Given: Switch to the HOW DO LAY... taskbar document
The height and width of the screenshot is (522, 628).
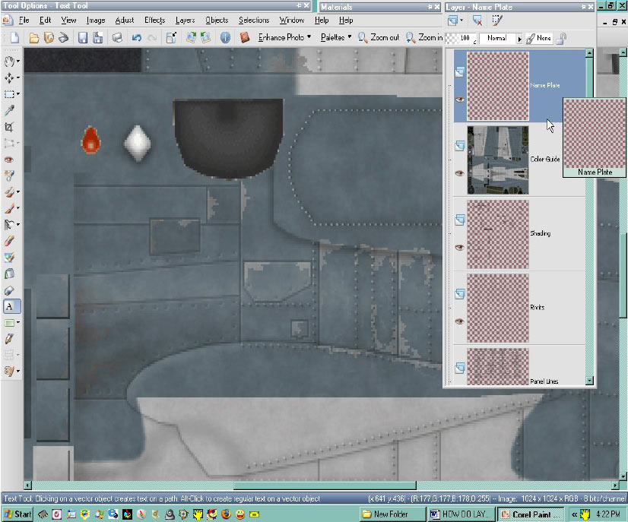Looking at the screenshot, I should point(461,514).
